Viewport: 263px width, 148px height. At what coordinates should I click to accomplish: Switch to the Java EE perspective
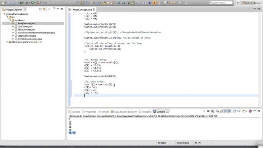point(247,3)
